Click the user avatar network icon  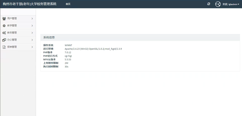tap(218, 4)
